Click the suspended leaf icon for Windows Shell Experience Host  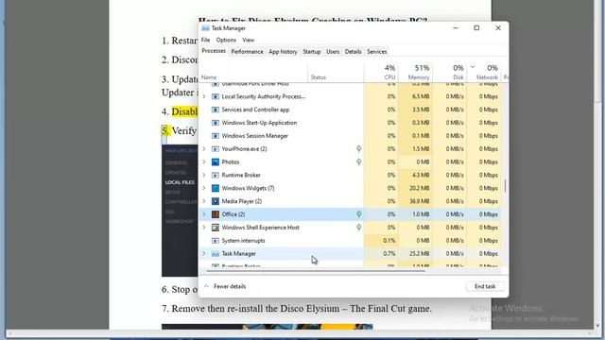(x=358, y=228)
